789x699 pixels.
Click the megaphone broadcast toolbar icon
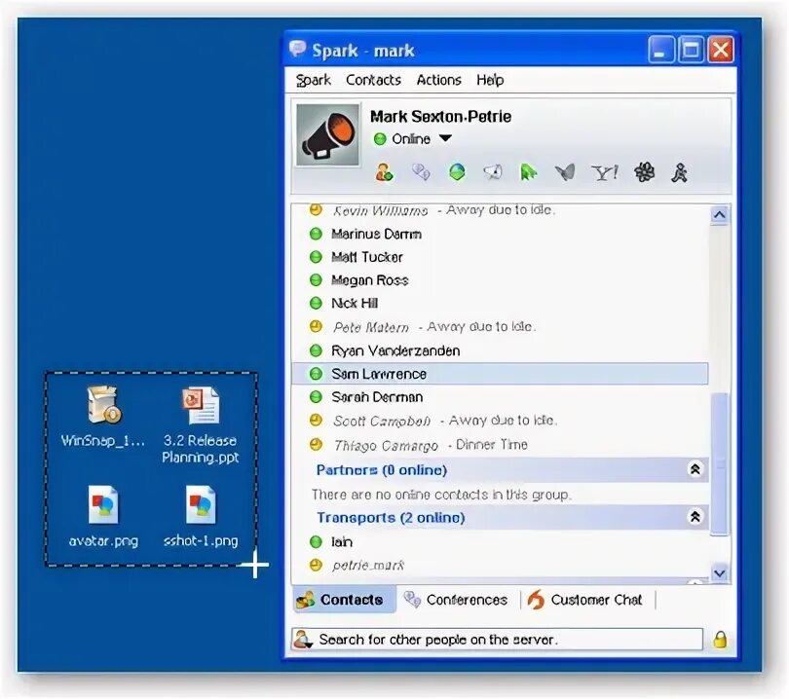[x=493, y=172]
